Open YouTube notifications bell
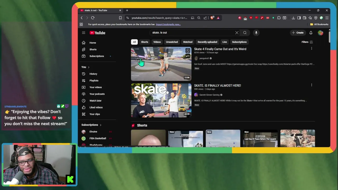 [x=311, y=33]
